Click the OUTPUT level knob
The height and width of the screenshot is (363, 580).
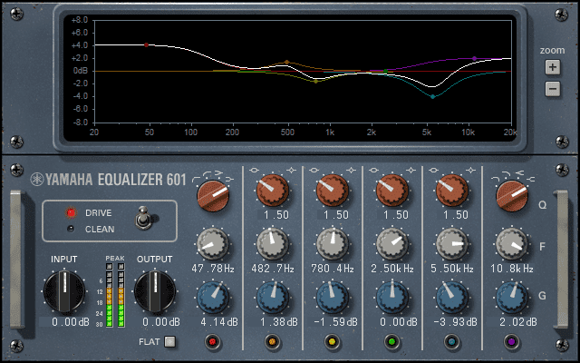[x=155, y=291]
